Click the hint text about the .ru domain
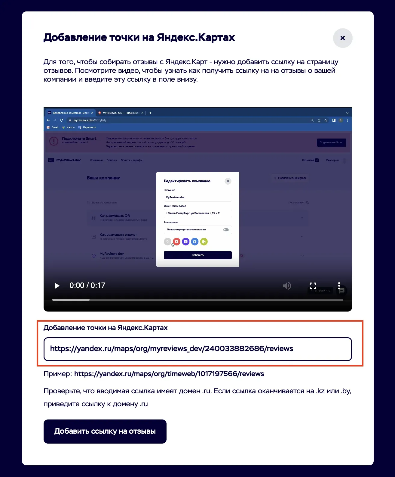Screen dimensions: 395x477 pyautogui.click(x=197, y=397)
